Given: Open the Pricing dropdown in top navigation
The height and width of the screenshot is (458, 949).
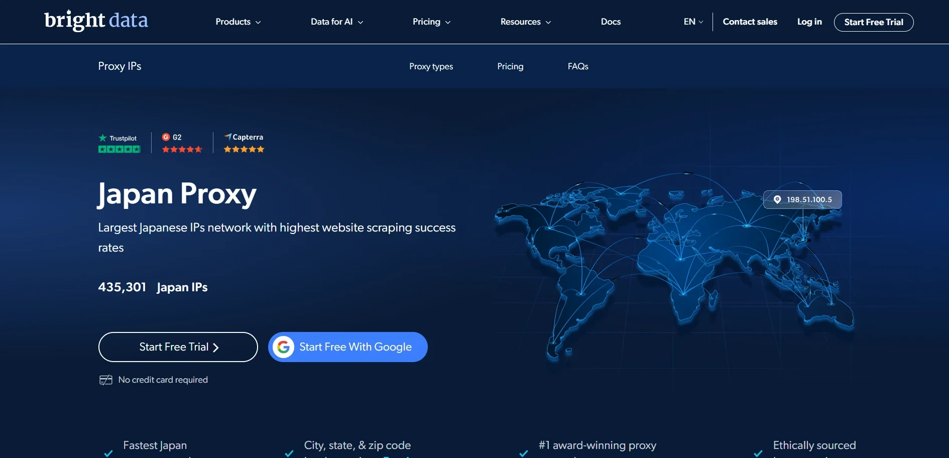Looking at the screenshot, I should (432, 22).
